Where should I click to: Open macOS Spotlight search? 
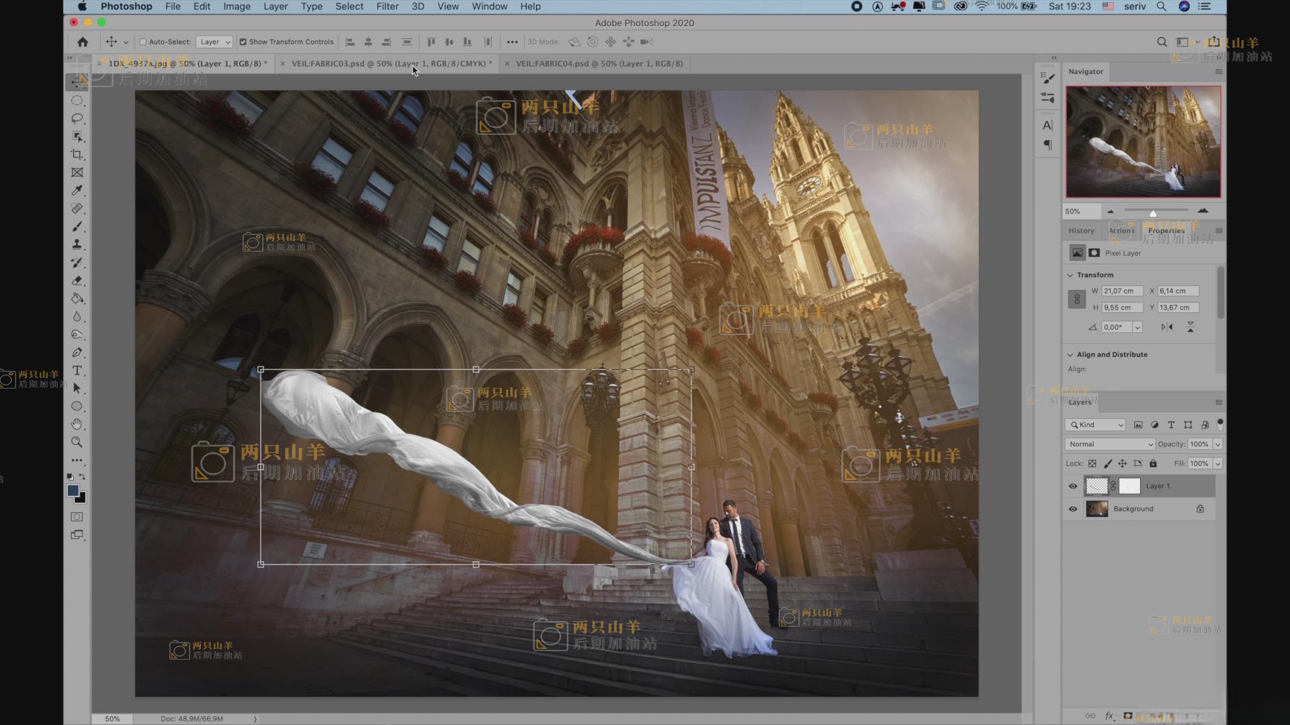(x=1161, y=7)
